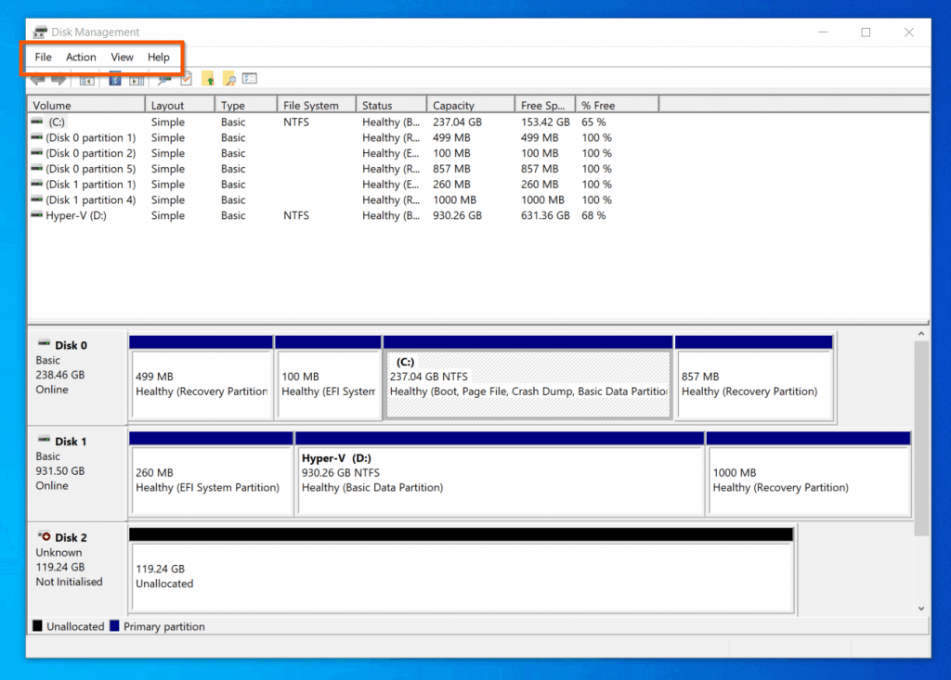The image size is (951, 680).
Task: Select the (Disk 0 partition 1) row
Action: tap(344, 137)
